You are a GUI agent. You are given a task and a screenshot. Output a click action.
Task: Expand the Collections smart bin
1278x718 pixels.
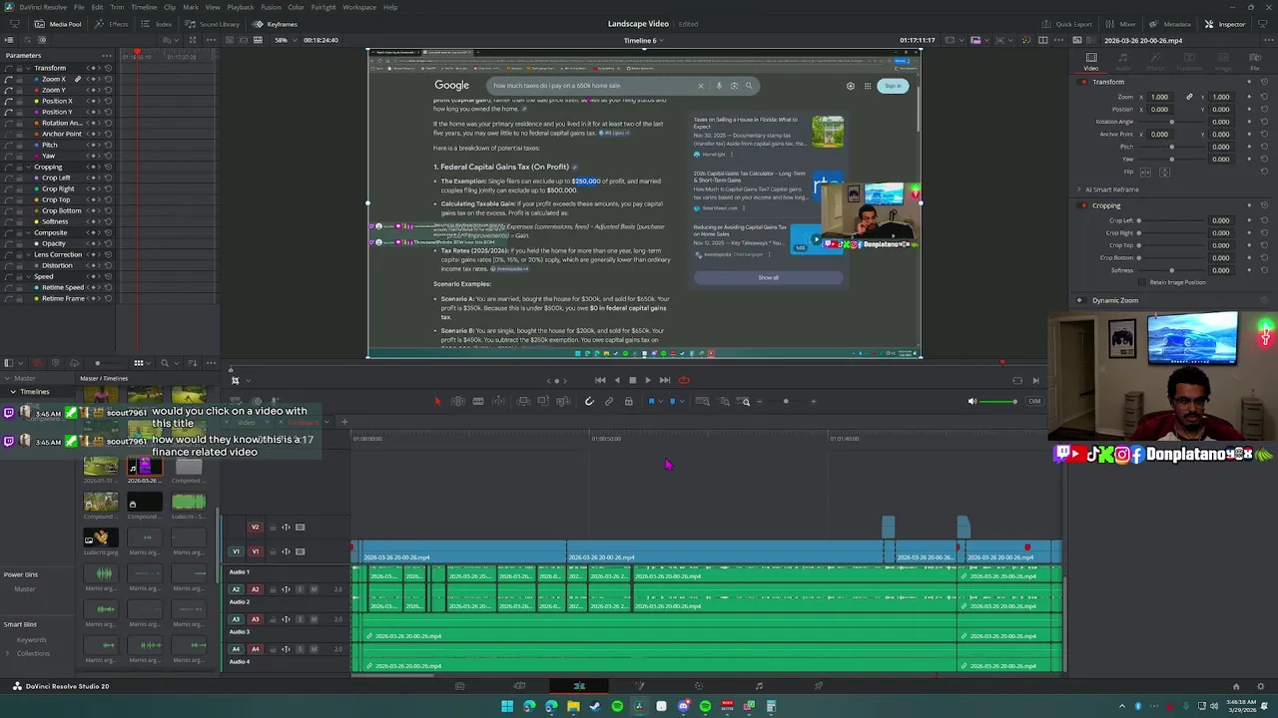click(x=8, y=653)
